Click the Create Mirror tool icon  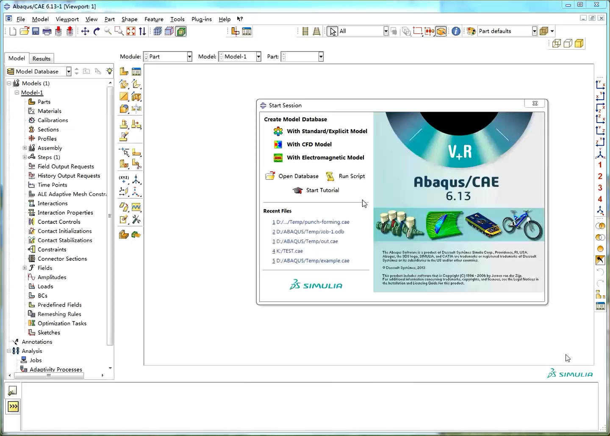tap(136, 109)
